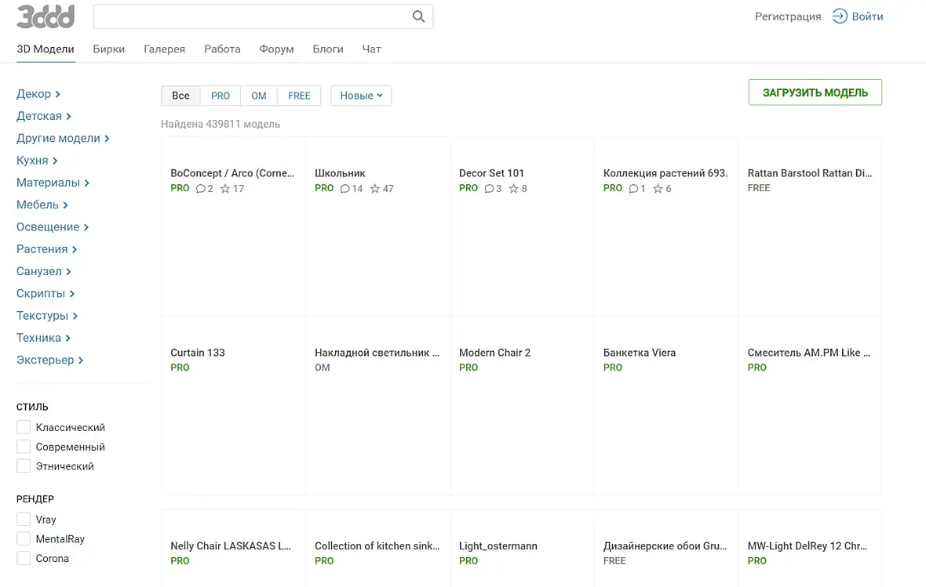Image resolution: width=926 pixels, height=587 pixels.
Task: Open the Блоги tab
Action: 328,49
